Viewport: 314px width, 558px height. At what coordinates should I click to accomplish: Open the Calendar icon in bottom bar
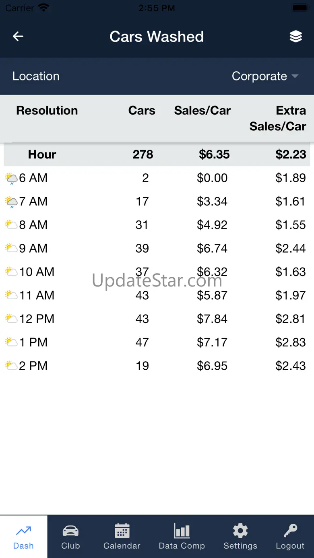pos(122,531)
